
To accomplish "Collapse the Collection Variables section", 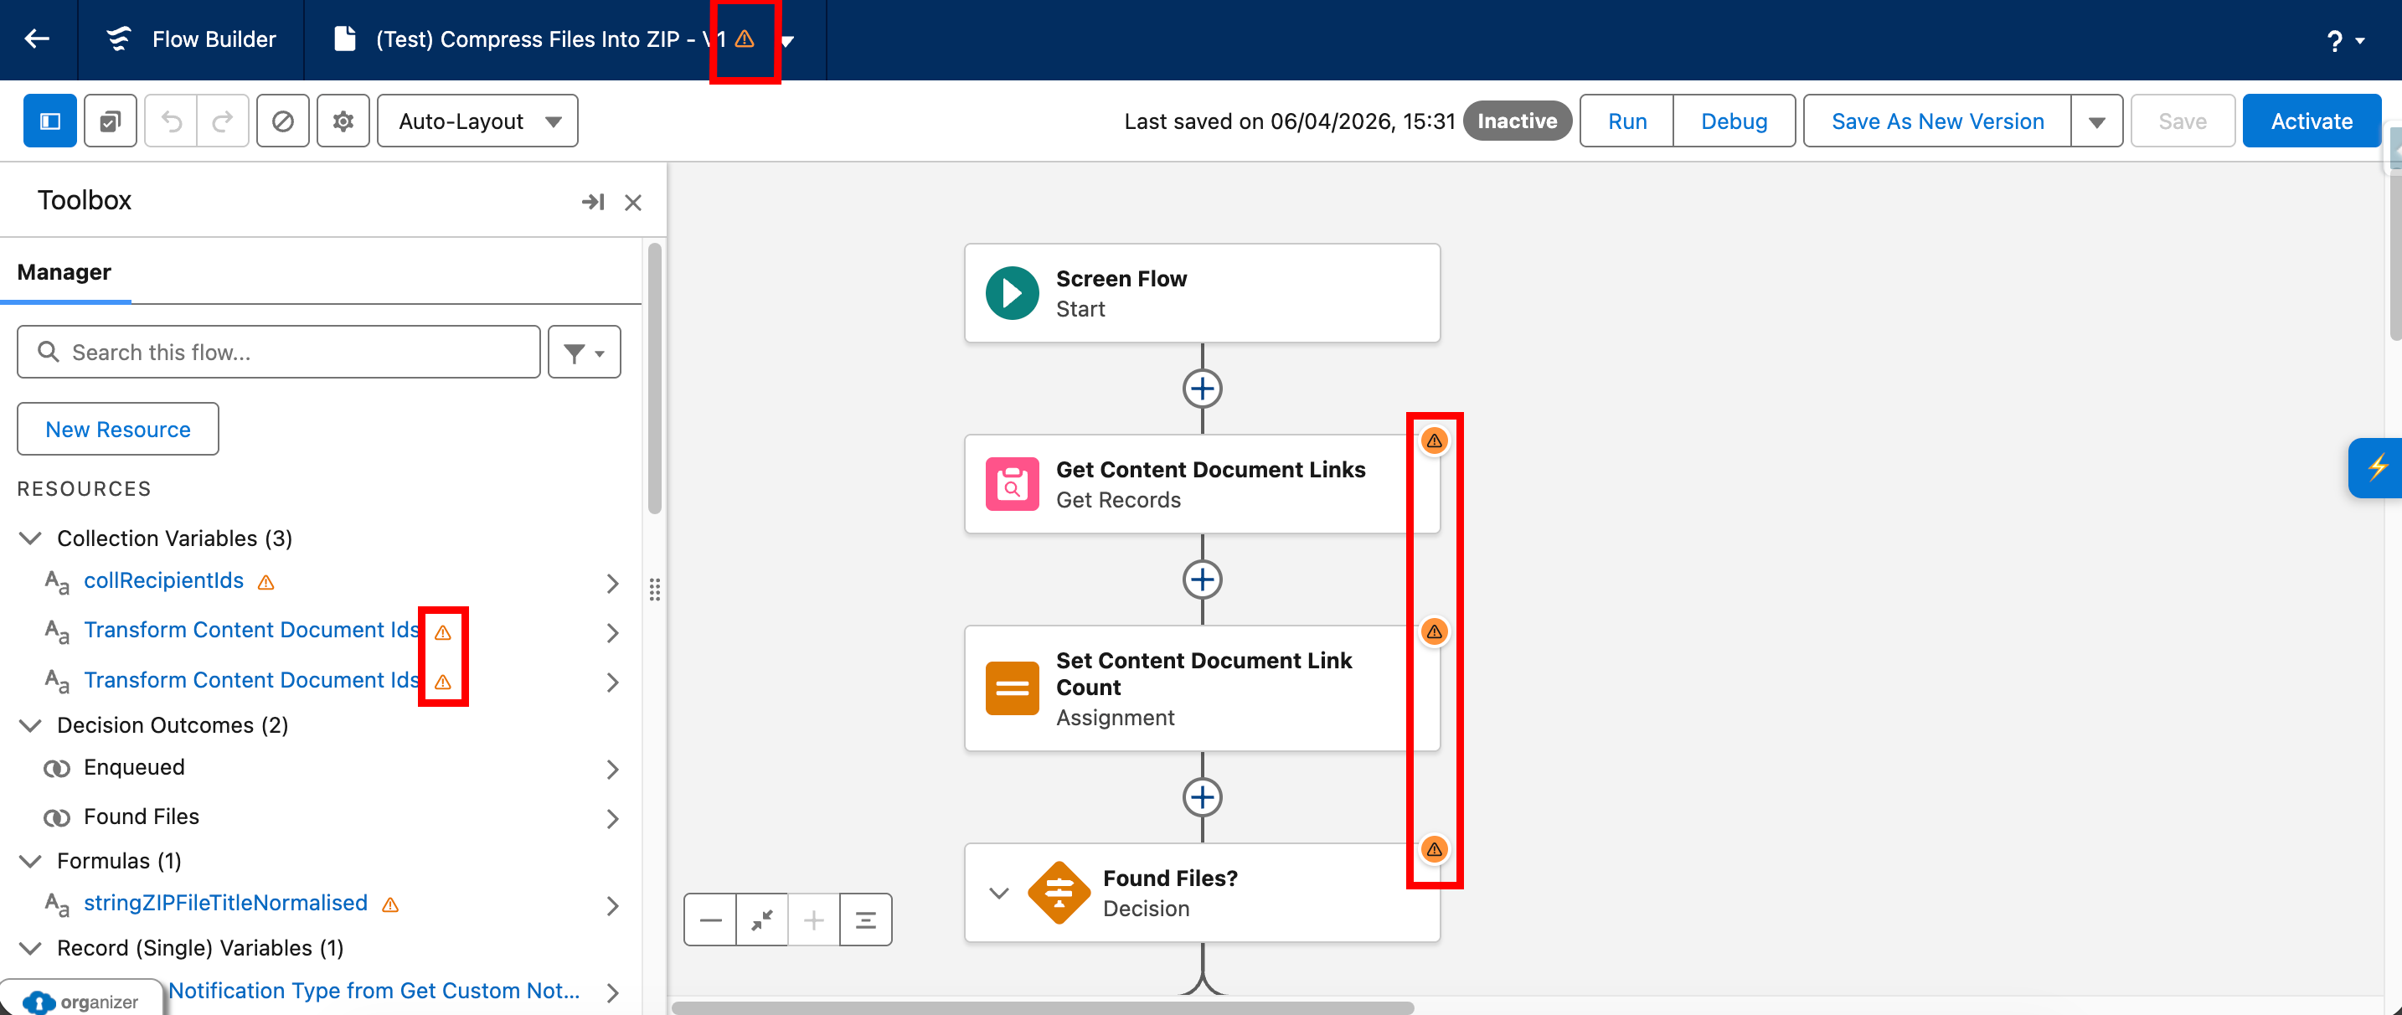I will [x=31, y=538].
